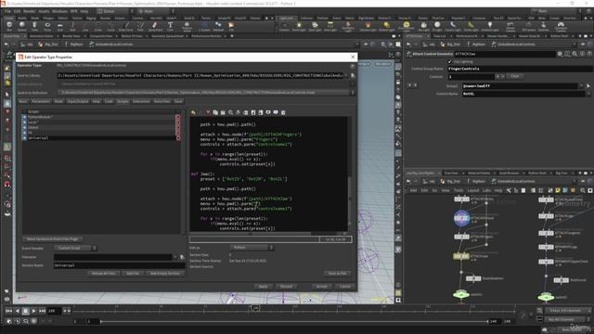Select the yellow ATTACHJaw node in network
The image size is (594, 334).
pyautogui.click(x=461, y=256)
